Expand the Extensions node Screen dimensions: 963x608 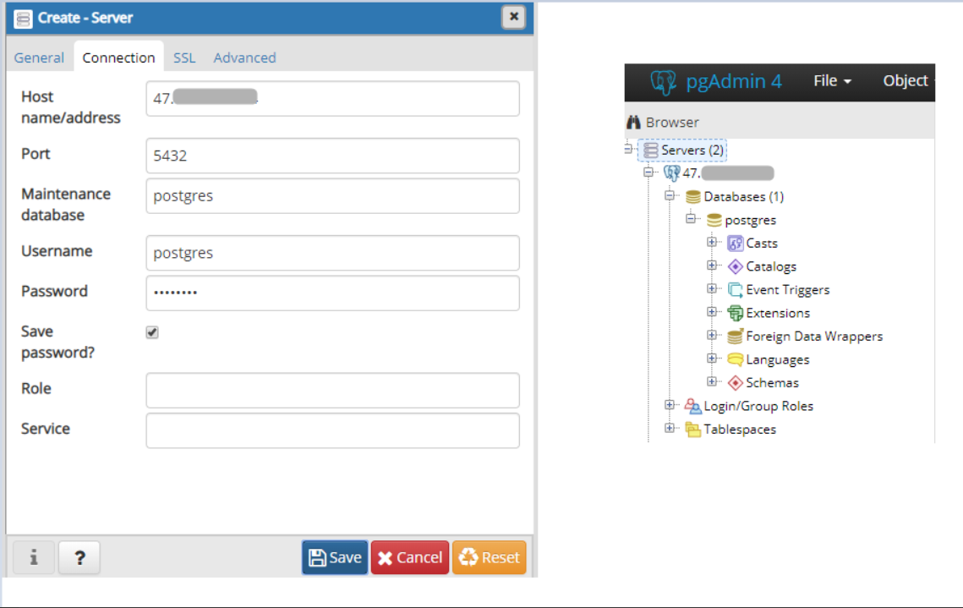(712, 312)
